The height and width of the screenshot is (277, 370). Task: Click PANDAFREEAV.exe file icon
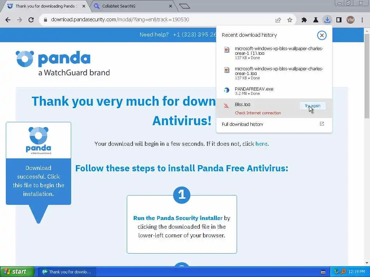pyautogui.click(x=227, y=90)
